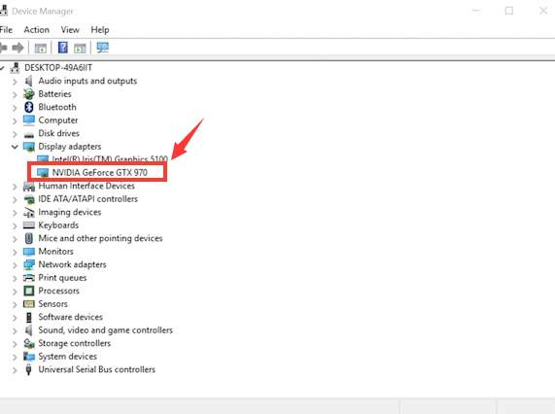Select the DESKTOP-49A6IIT root node
555x414 pixels.
[x=58, y=67]
